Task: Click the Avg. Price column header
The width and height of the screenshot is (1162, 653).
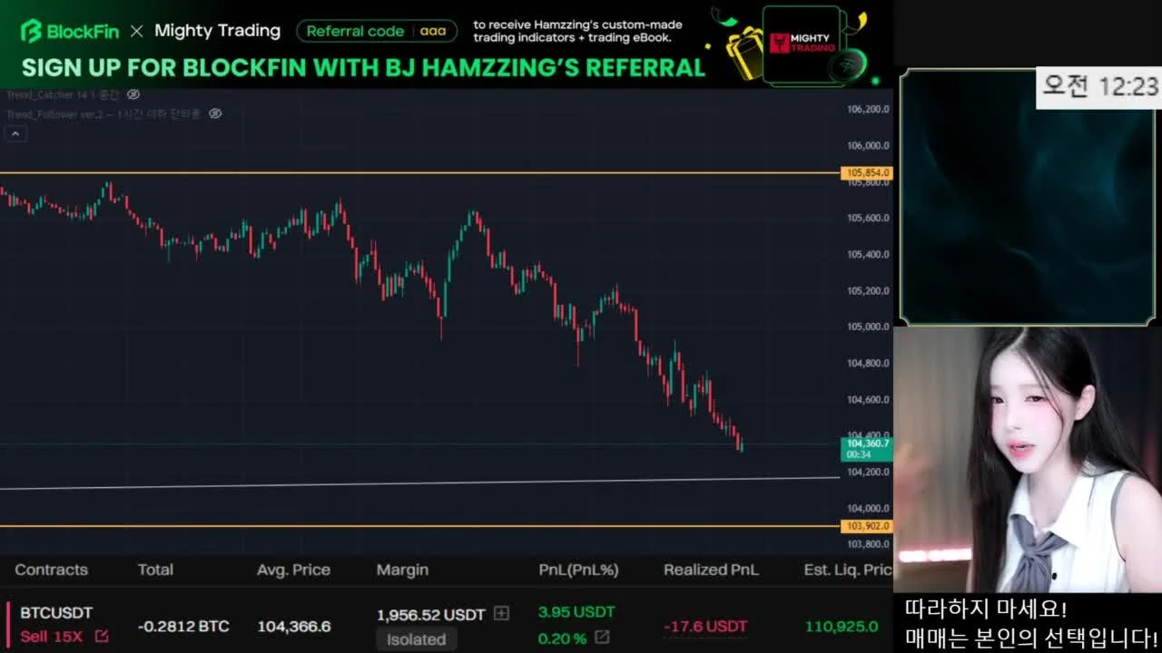Action: [293, 570]
